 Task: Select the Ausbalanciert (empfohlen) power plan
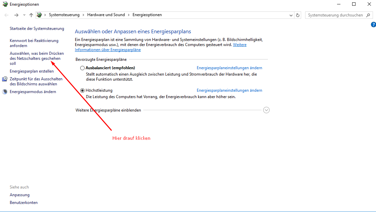pyautogui.click(x=83, y=68)
